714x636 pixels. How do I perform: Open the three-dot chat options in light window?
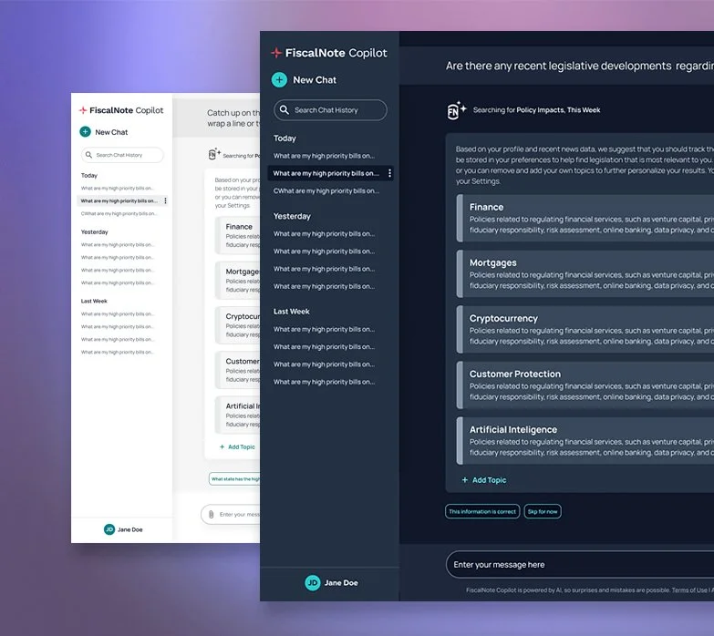click(x=165, y=200)
